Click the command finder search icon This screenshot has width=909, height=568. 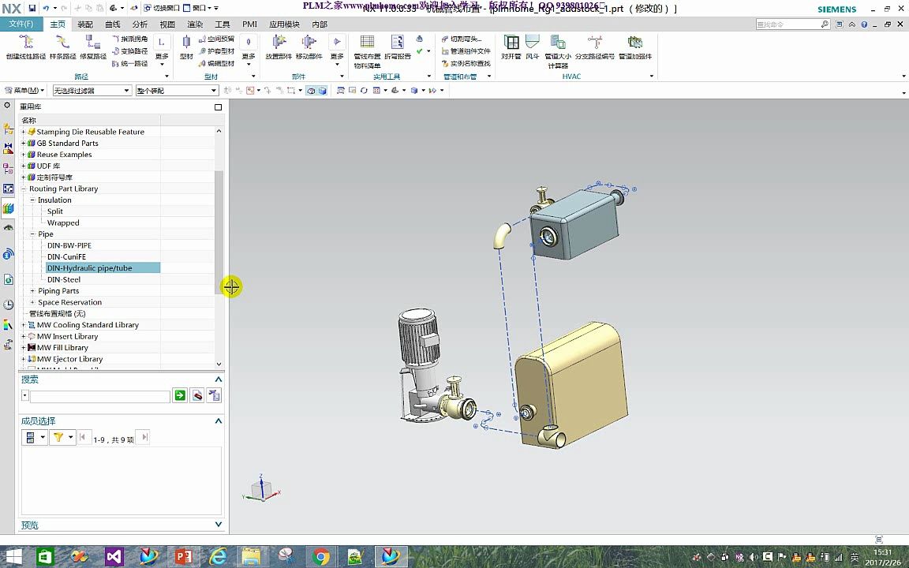coord(825,24)
